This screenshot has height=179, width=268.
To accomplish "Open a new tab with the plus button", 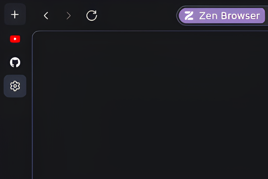I will click(x=15, y=14).
